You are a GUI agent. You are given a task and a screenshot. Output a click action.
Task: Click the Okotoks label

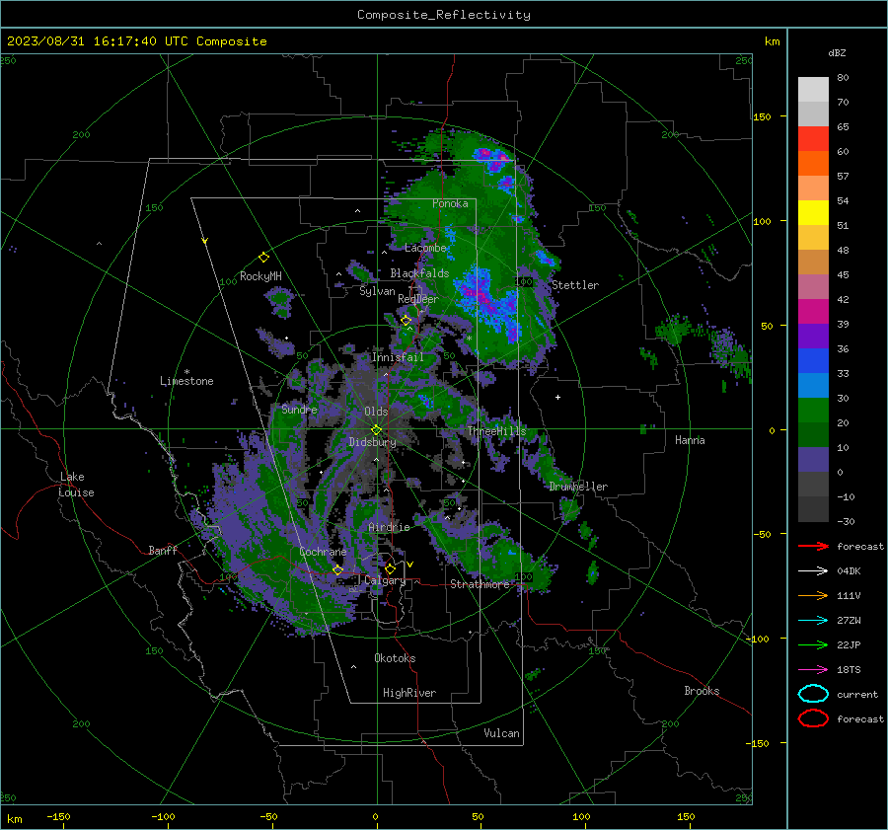395,658
